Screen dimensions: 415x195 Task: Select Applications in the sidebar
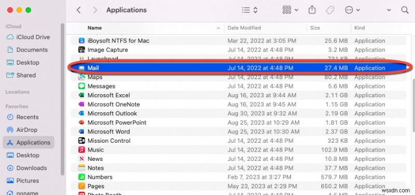click(x=29, y=142)
